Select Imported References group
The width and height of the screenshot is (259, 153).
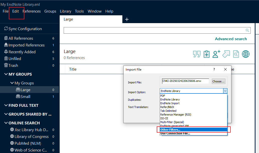(x=29, y=45)
